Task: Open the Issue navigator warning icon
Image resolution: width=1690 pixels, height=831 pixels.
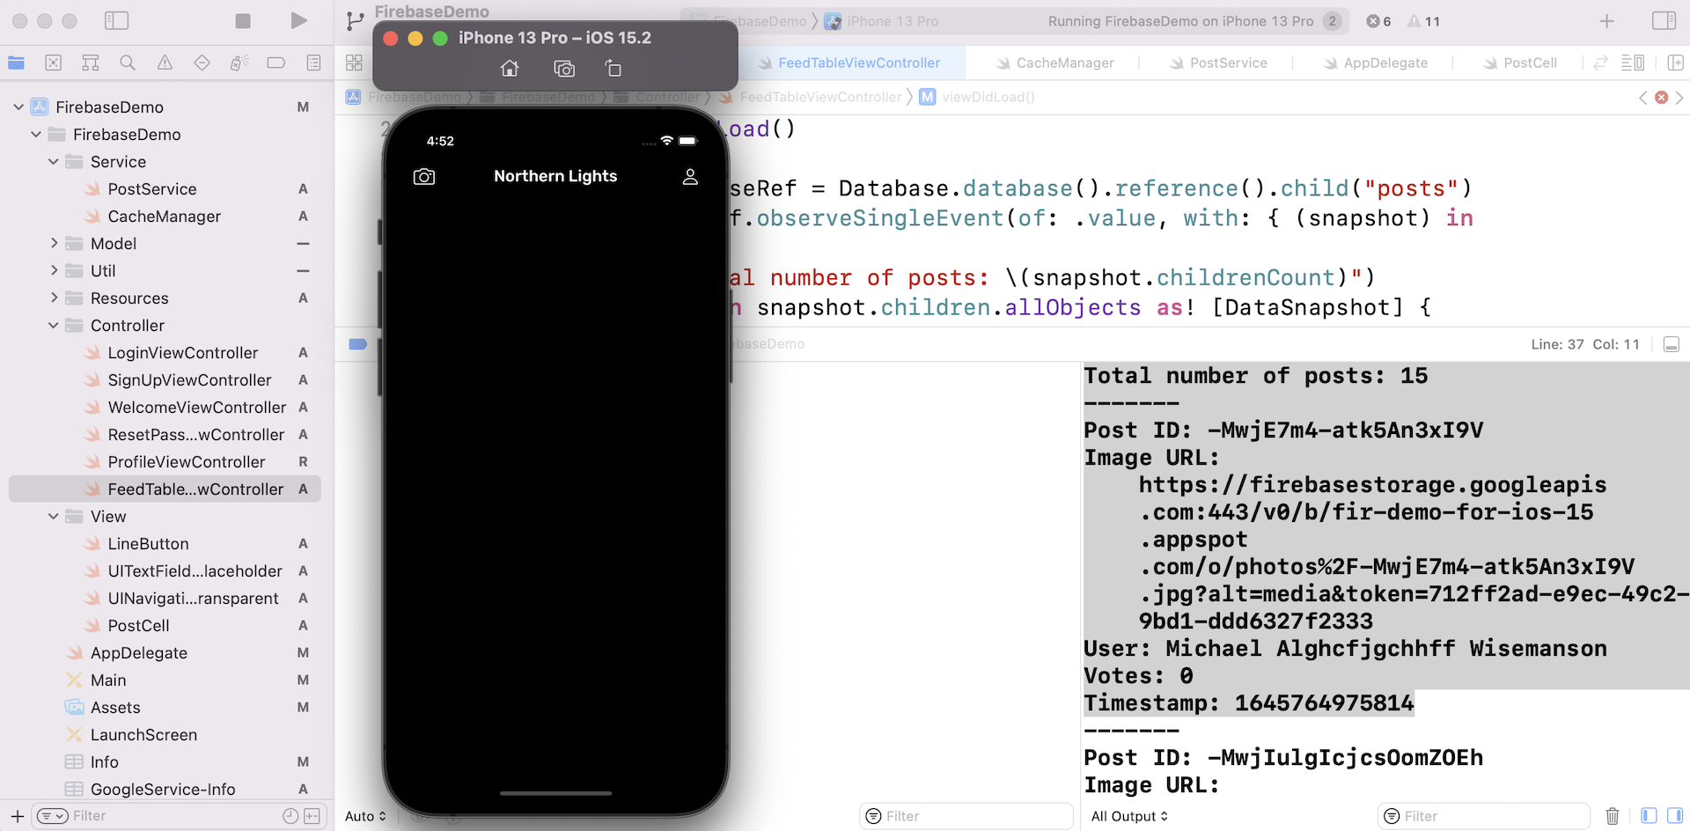Action: (165, 63)
